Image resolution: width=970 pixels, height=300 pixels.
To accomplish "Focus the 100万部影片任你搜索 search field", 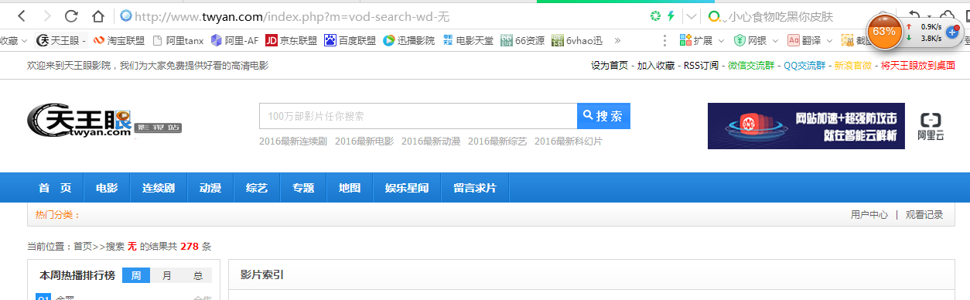I will pyautogui.click(x=418, y=116).
